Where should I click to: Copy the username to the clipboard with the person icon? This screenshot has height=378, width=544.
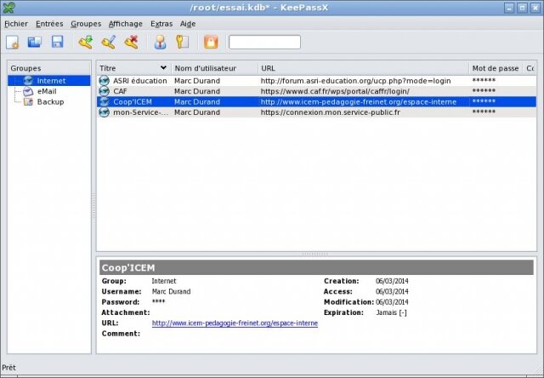160,42
